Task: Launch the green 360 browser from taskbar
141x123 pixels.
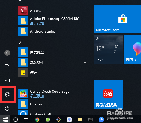Action: pyautogui.click(x=48, y=120)
